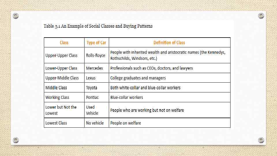The width and height of the screenshot is (277, 156).
Task: Click 'College graduates and managers' text
Action: pyautogui.click(x=138, y=78)
